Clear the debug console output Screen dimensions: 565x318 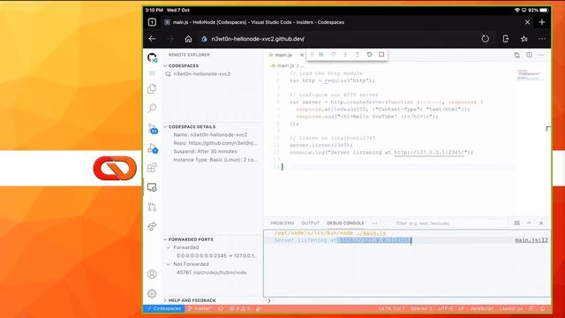tap(516, 223)
